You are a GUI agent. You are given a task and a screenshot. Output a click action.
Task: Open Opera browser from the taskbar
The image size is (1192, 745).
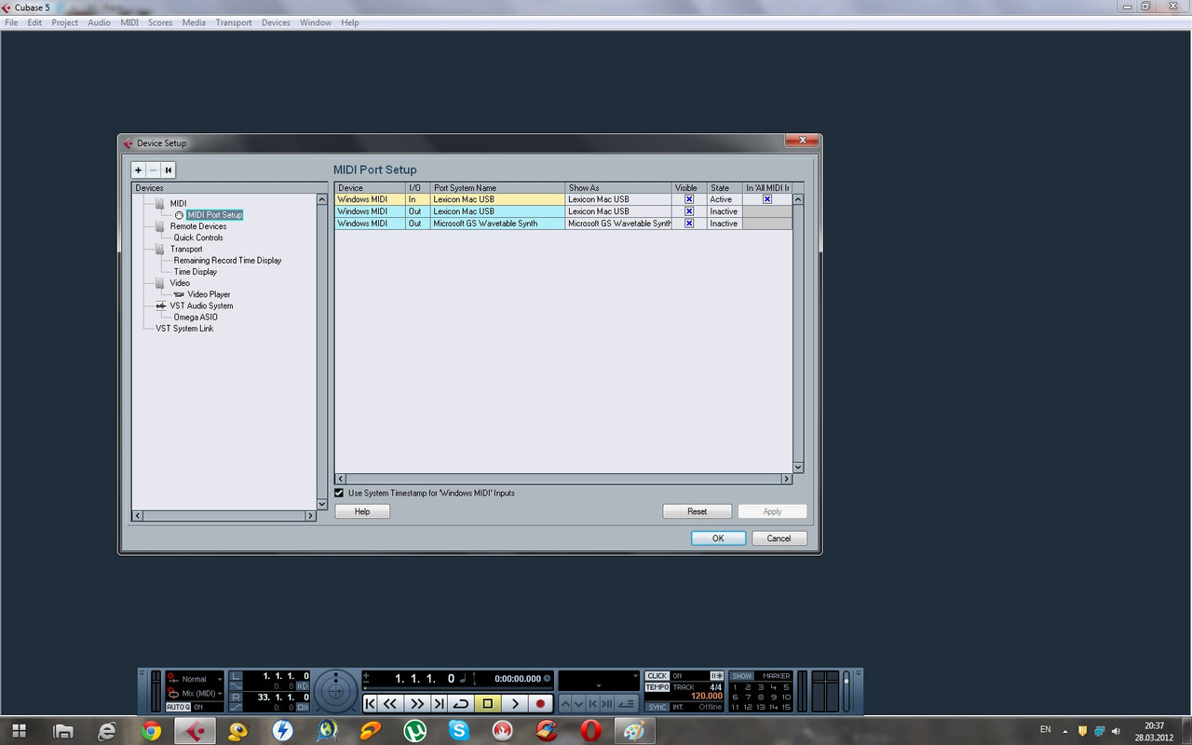tap(590, 730)
